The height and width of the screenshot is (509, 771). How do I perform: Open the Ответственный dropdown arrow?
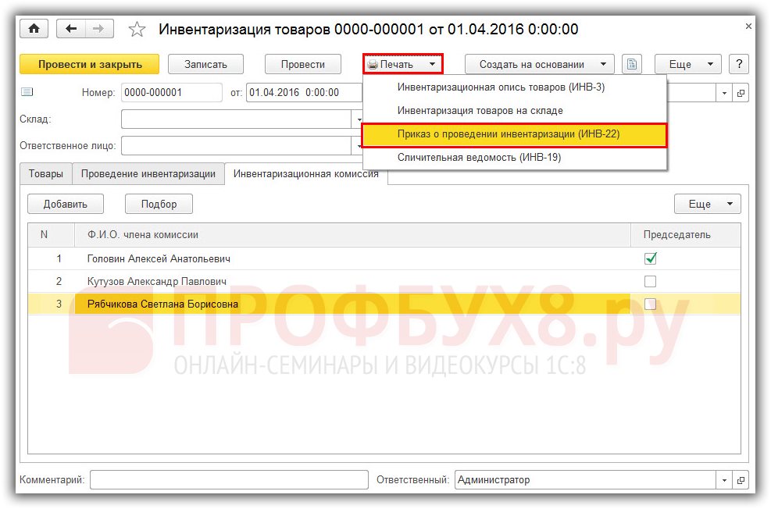point(725,480)
